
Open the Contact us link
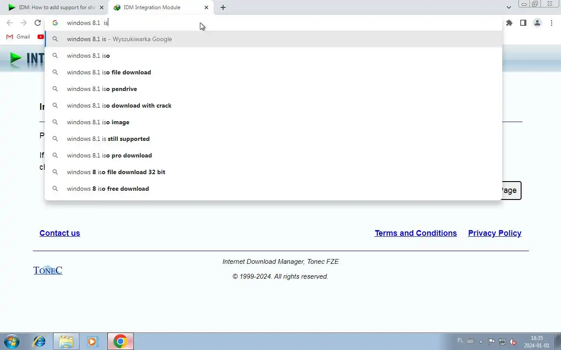(60, 233)
